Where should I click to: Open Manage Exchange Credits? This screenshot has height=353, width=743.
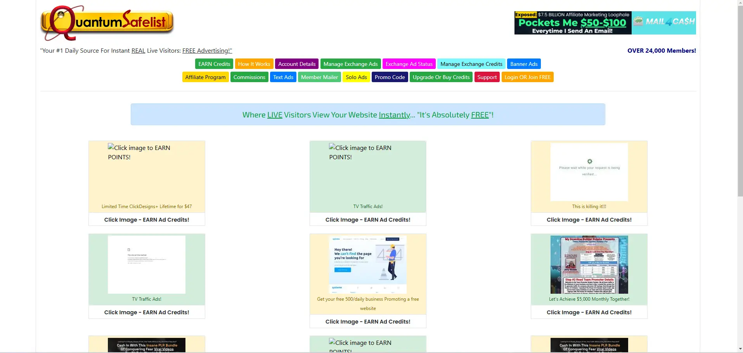click(x=471, y=64)
